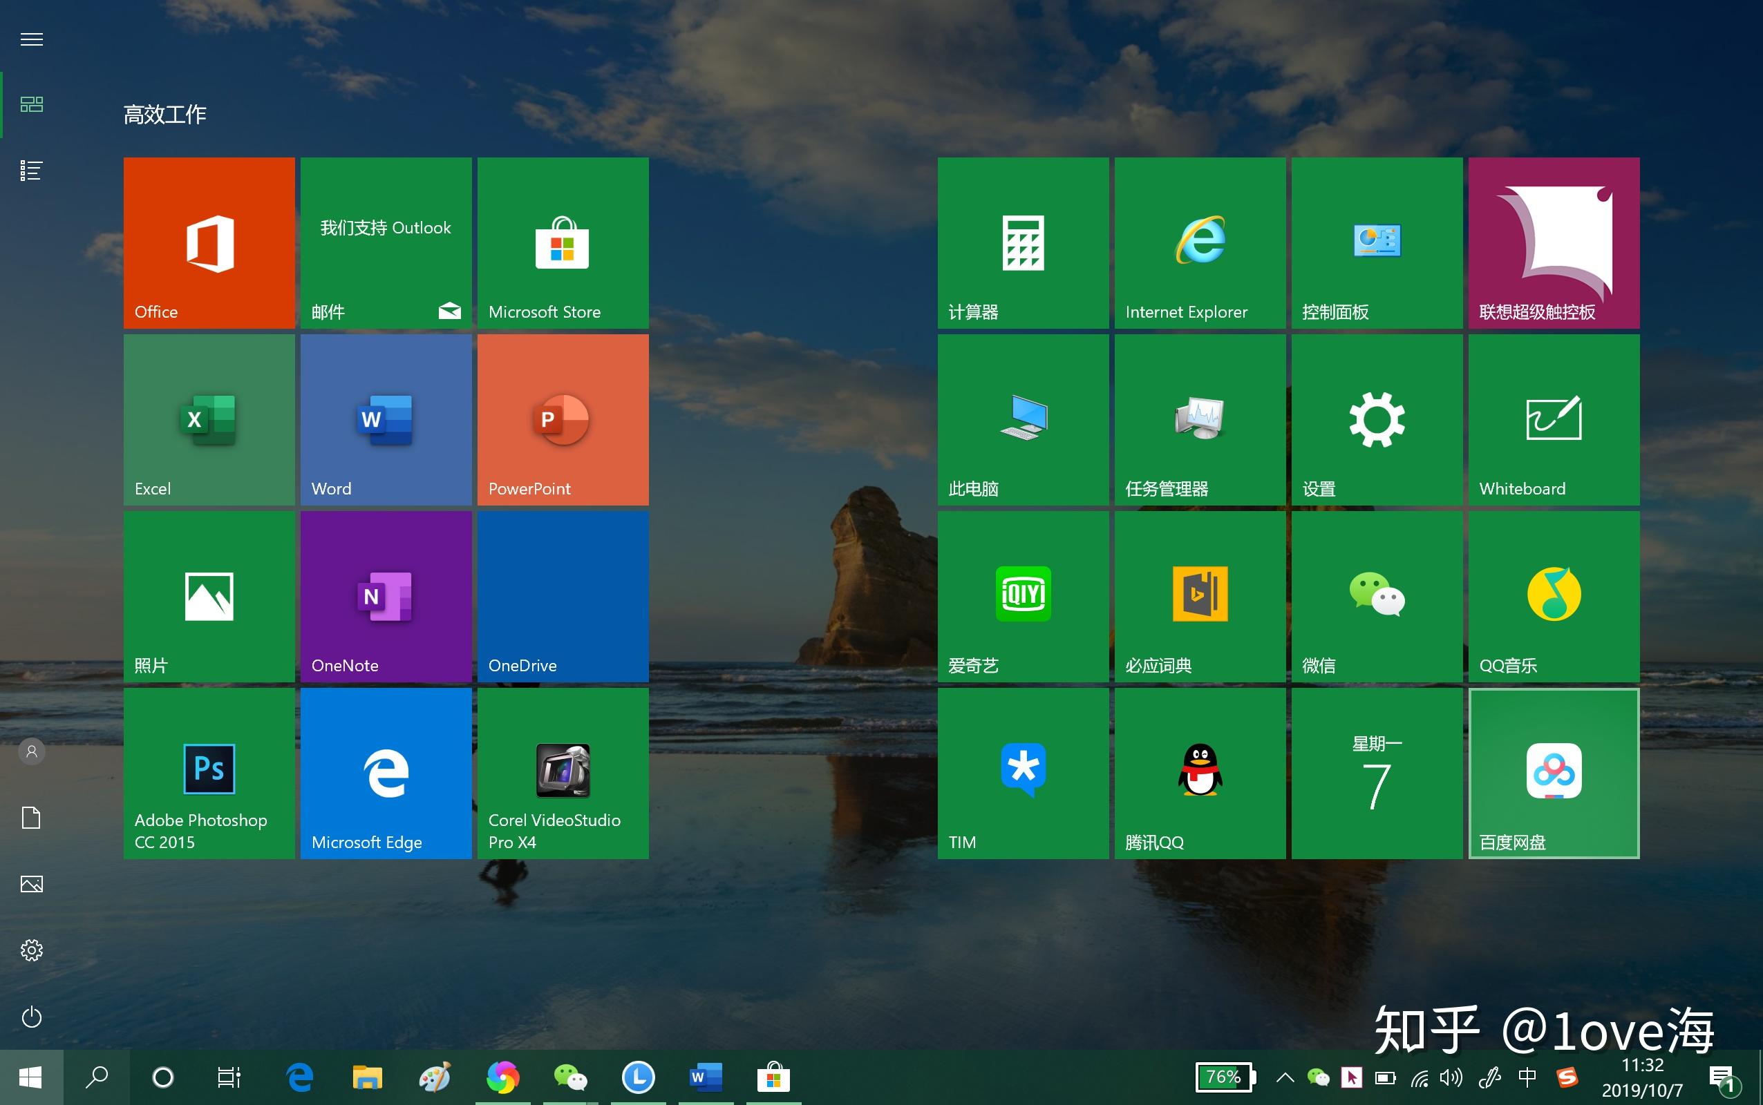Open paint palette app on taskbar
The width and height of the screenshot is (1763, 1105).
click(x=435, y=1077)
